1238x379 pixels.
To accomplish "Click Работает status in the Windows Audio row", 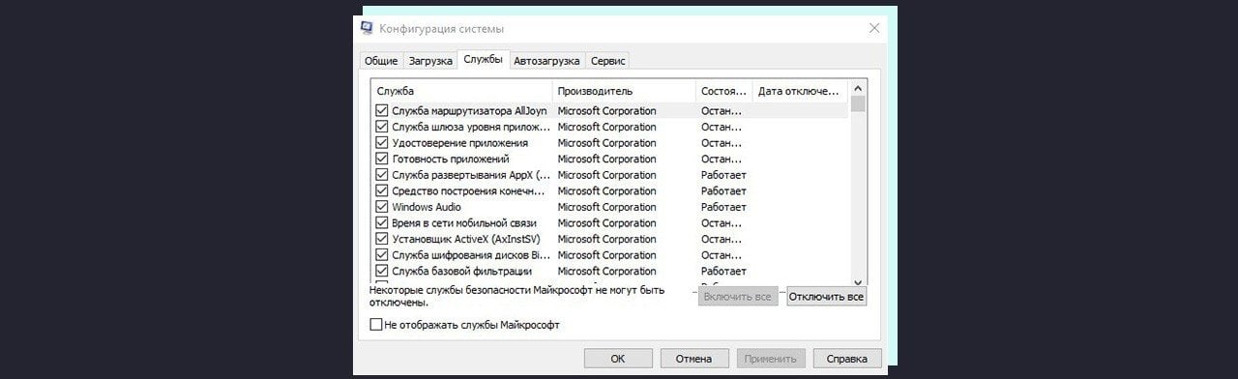I will (723, 207).
